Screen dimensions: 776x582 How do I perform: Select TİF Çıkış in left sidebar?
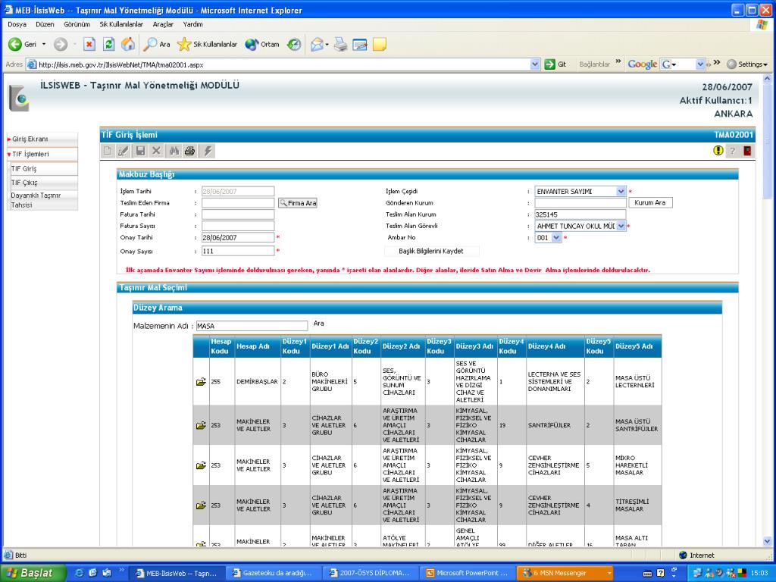coord(24,183)
